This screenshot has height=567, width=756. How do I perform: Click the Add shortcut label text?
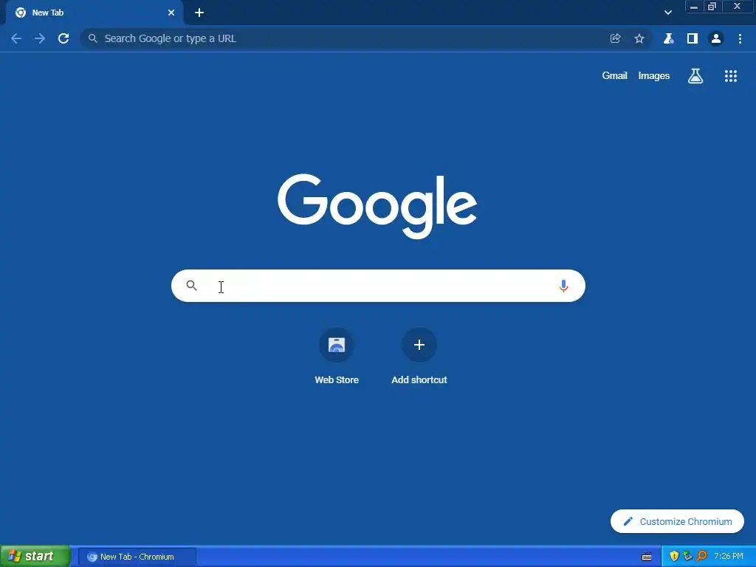[419, 380]
